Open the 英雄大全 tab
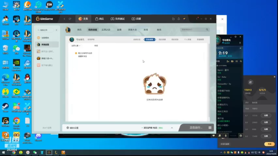This screenshot has width=278, height=156. coord(132,30)
